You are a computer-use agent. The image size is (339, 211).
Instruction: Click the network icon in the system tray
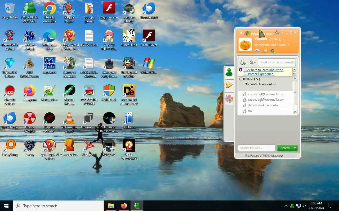tap(298, 206)
